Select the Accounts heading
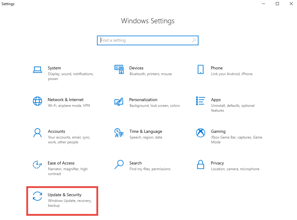Screen dimensions: 297x220 pos(56,131)
